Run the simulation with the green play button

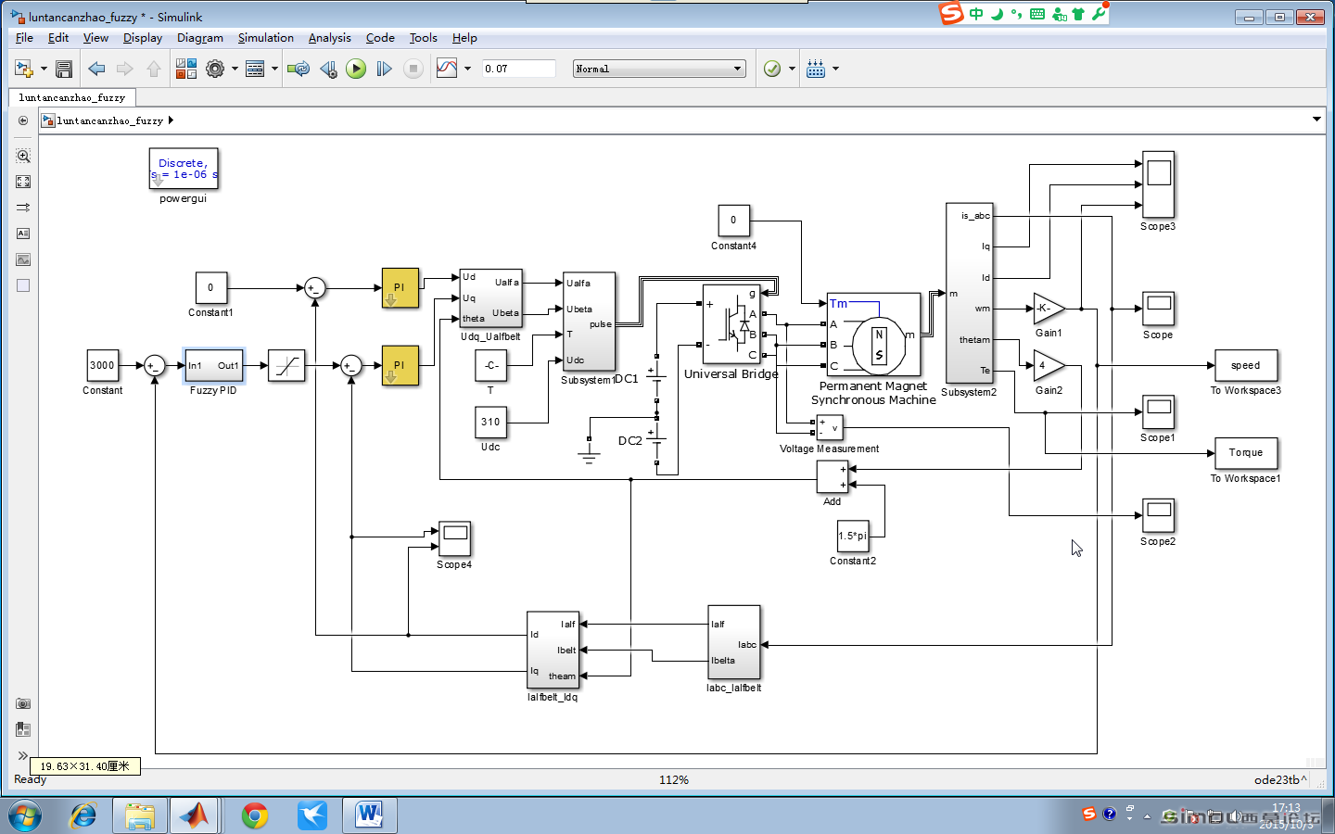356,69
